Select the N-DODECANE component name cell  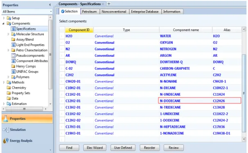(185, 101)
